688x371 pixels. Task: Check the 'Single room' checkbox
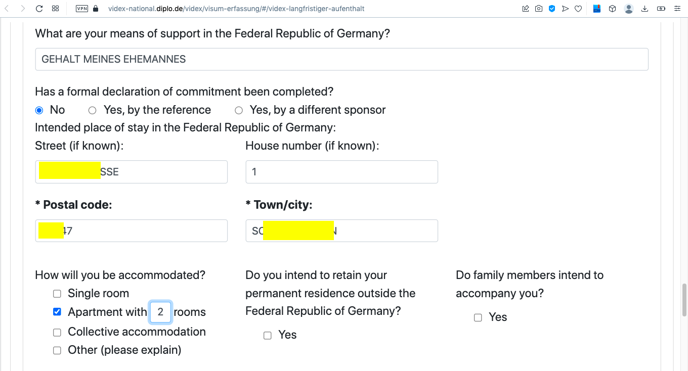(x=57, y=294)
